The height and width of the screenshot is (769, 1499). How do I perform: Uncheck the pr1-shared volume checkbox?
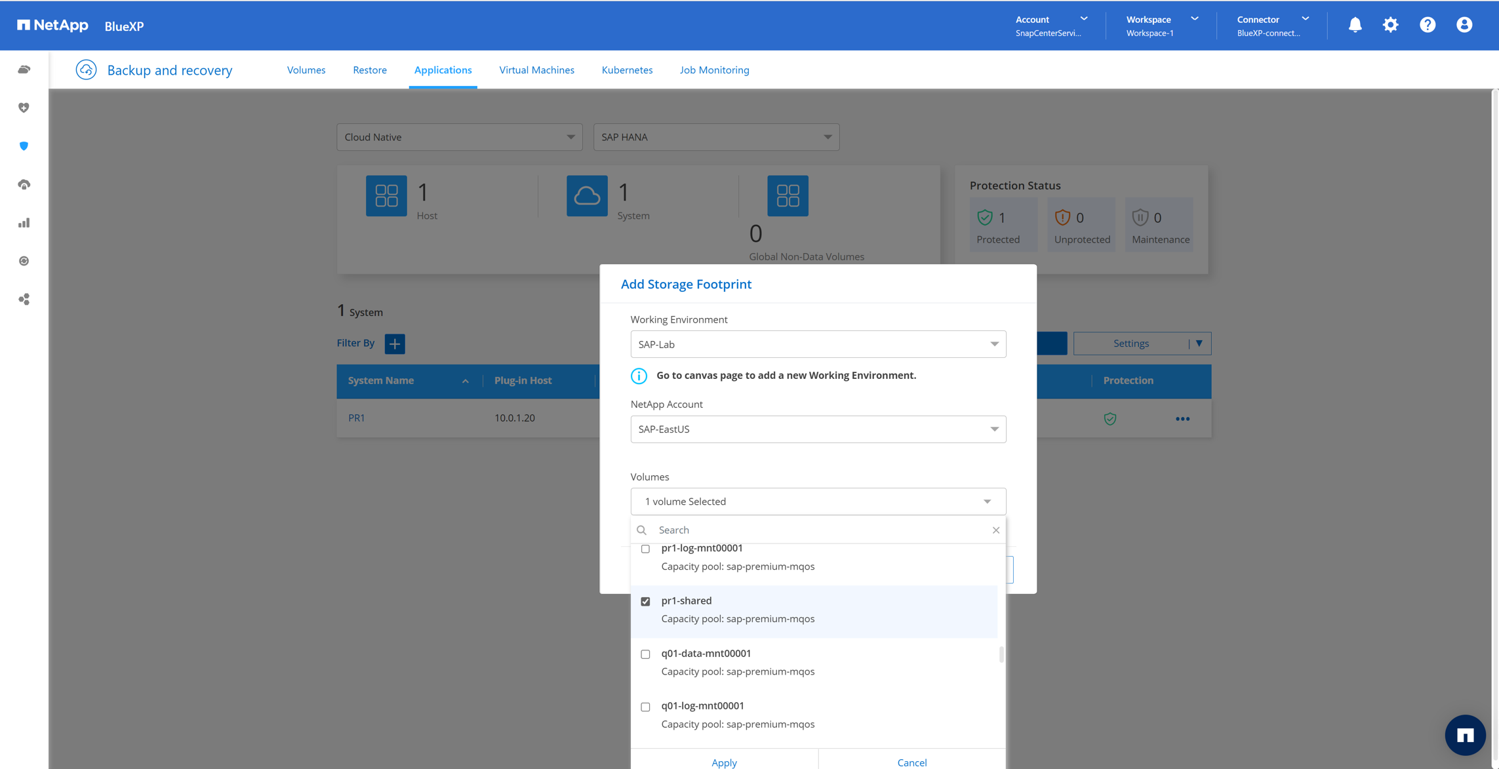pos(646,601)
